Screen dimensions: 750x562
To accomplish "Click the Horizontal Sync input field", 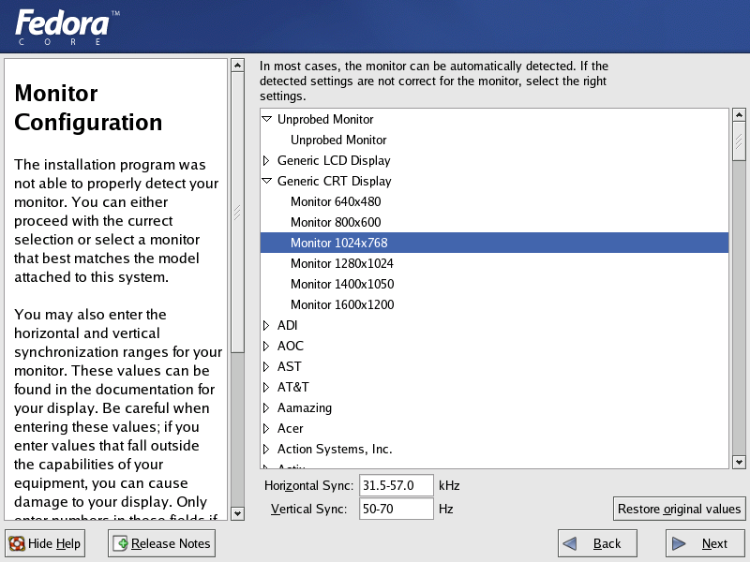I will point(397,485).
